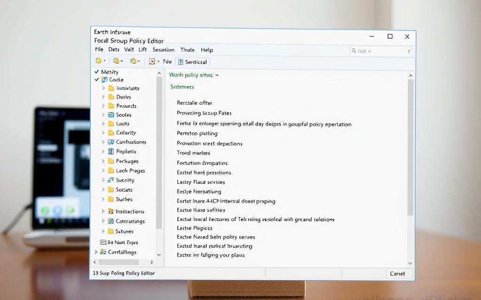Click the tree panel vertical scrollbar thumb
The image size is (481, 300).
click(159, 152)
